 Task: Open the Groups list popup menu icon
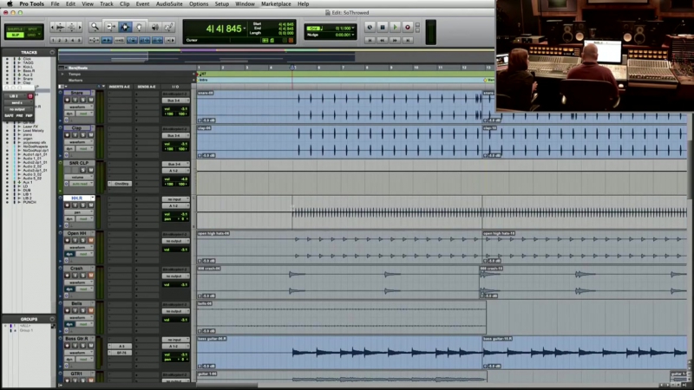[x=52, y=319]
